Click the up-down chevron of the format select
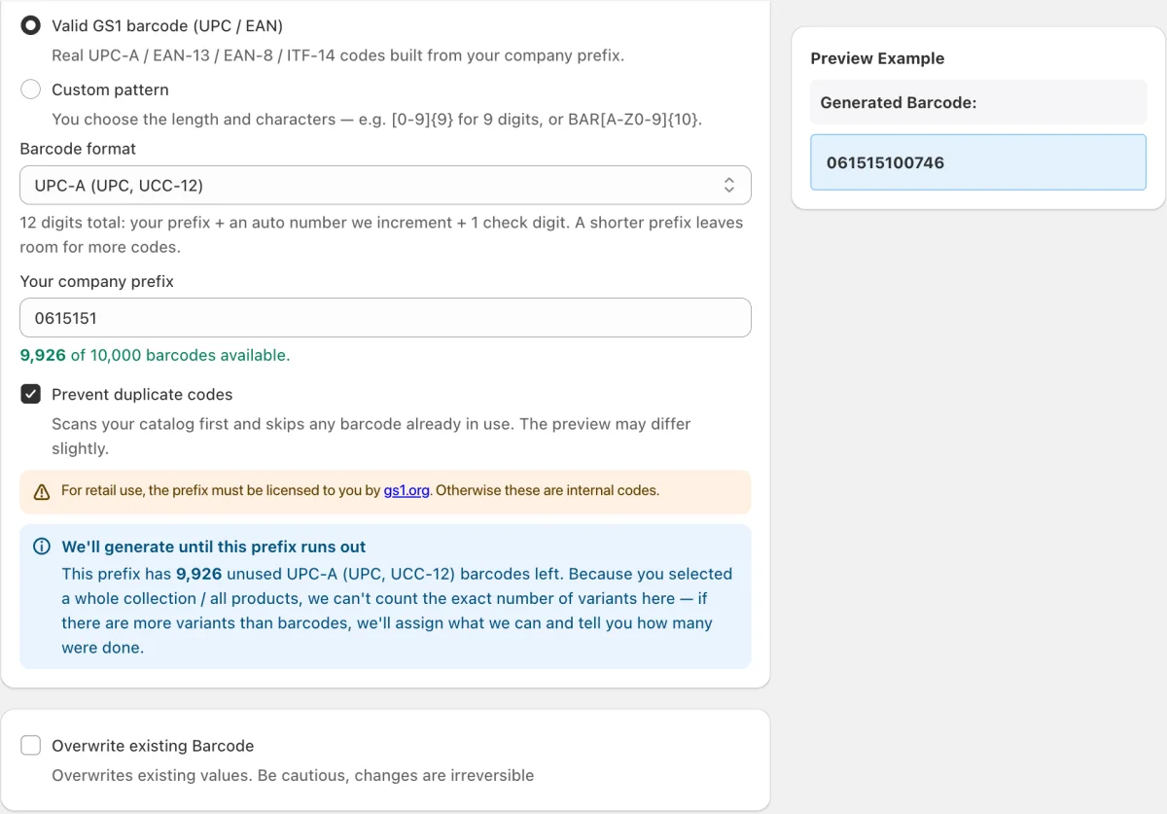The height and width of the screenshot is (814, 1167). pos(729,185)
